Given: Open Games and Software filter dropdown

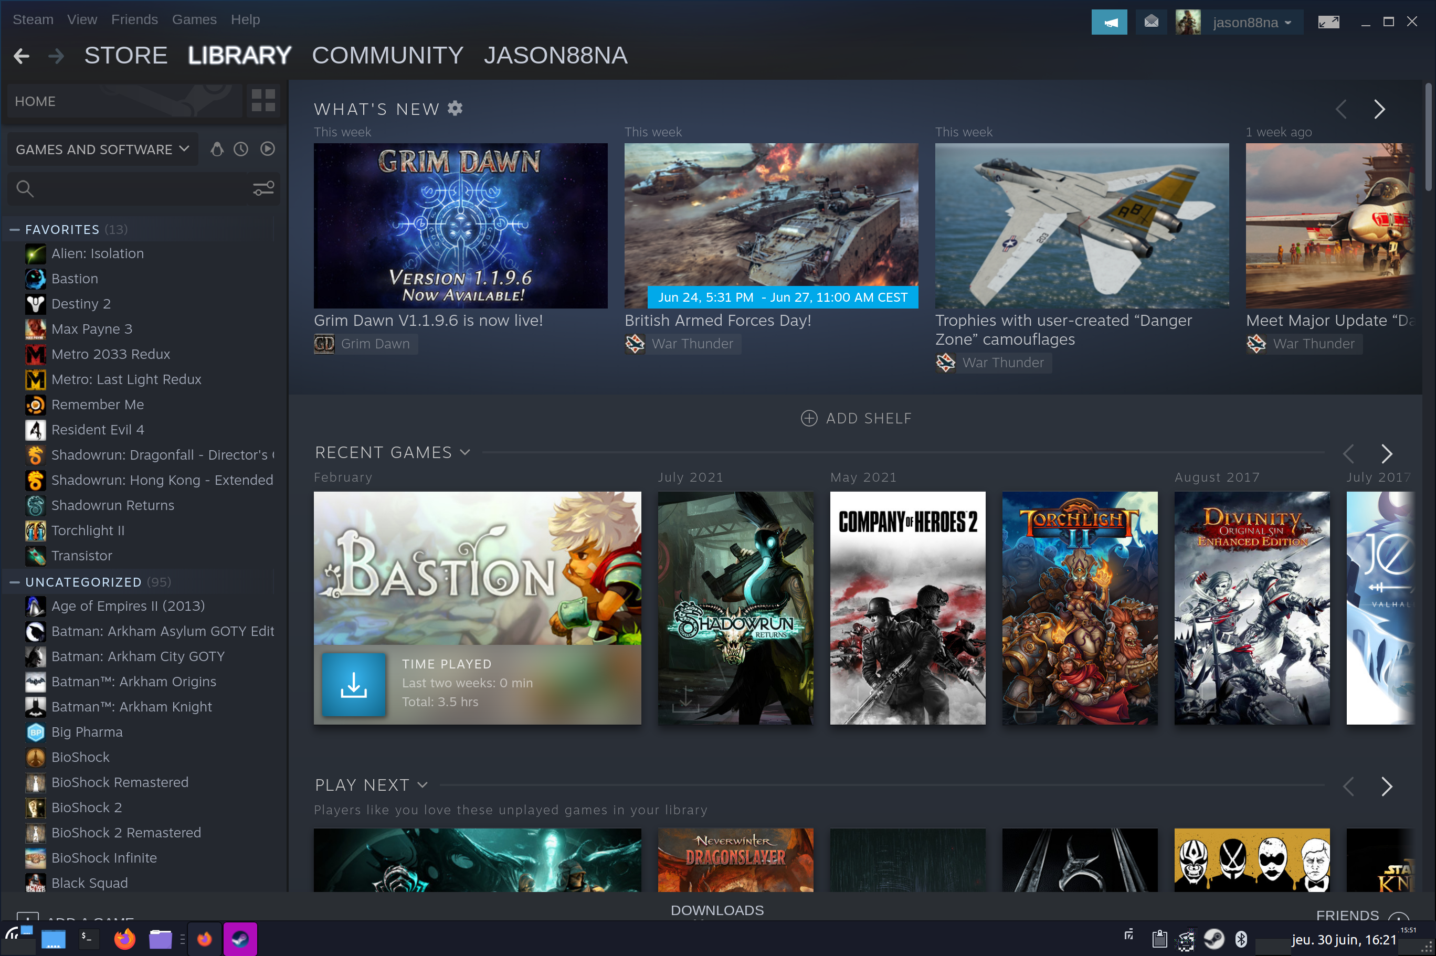Looking at the screenshot, I should pyautogui.click(x=102, y=150).
